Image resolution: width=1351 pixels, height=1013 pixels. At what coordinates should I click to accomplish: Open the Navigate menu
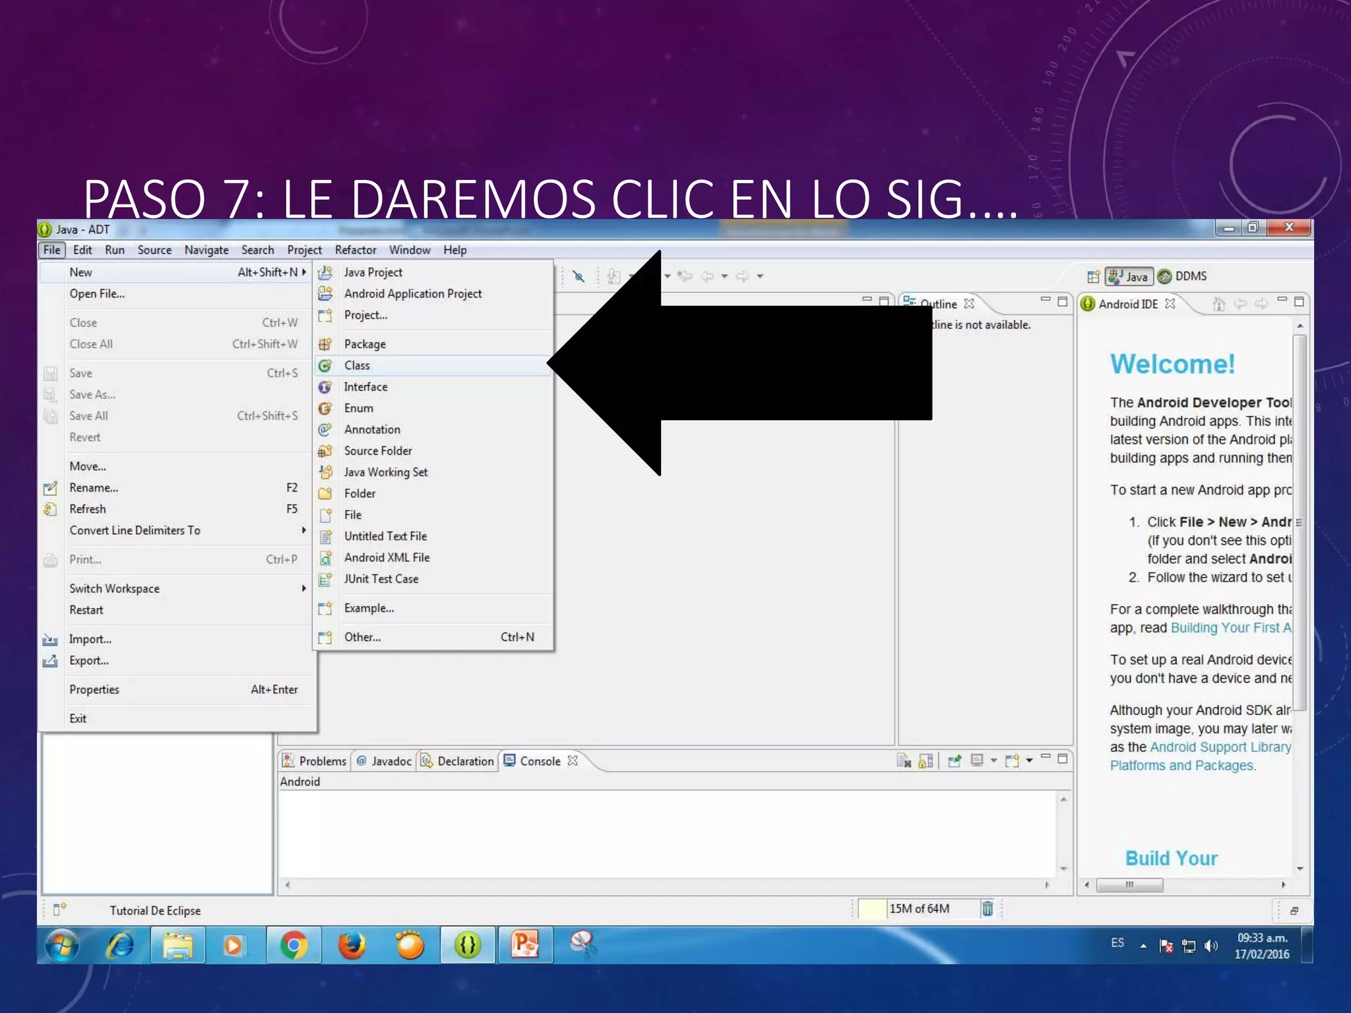click(x=206, y=250)
